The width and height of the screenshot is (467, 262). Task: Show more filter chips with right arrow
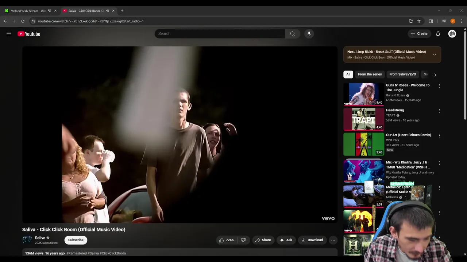pyautogui.click(x=435, y=75)
